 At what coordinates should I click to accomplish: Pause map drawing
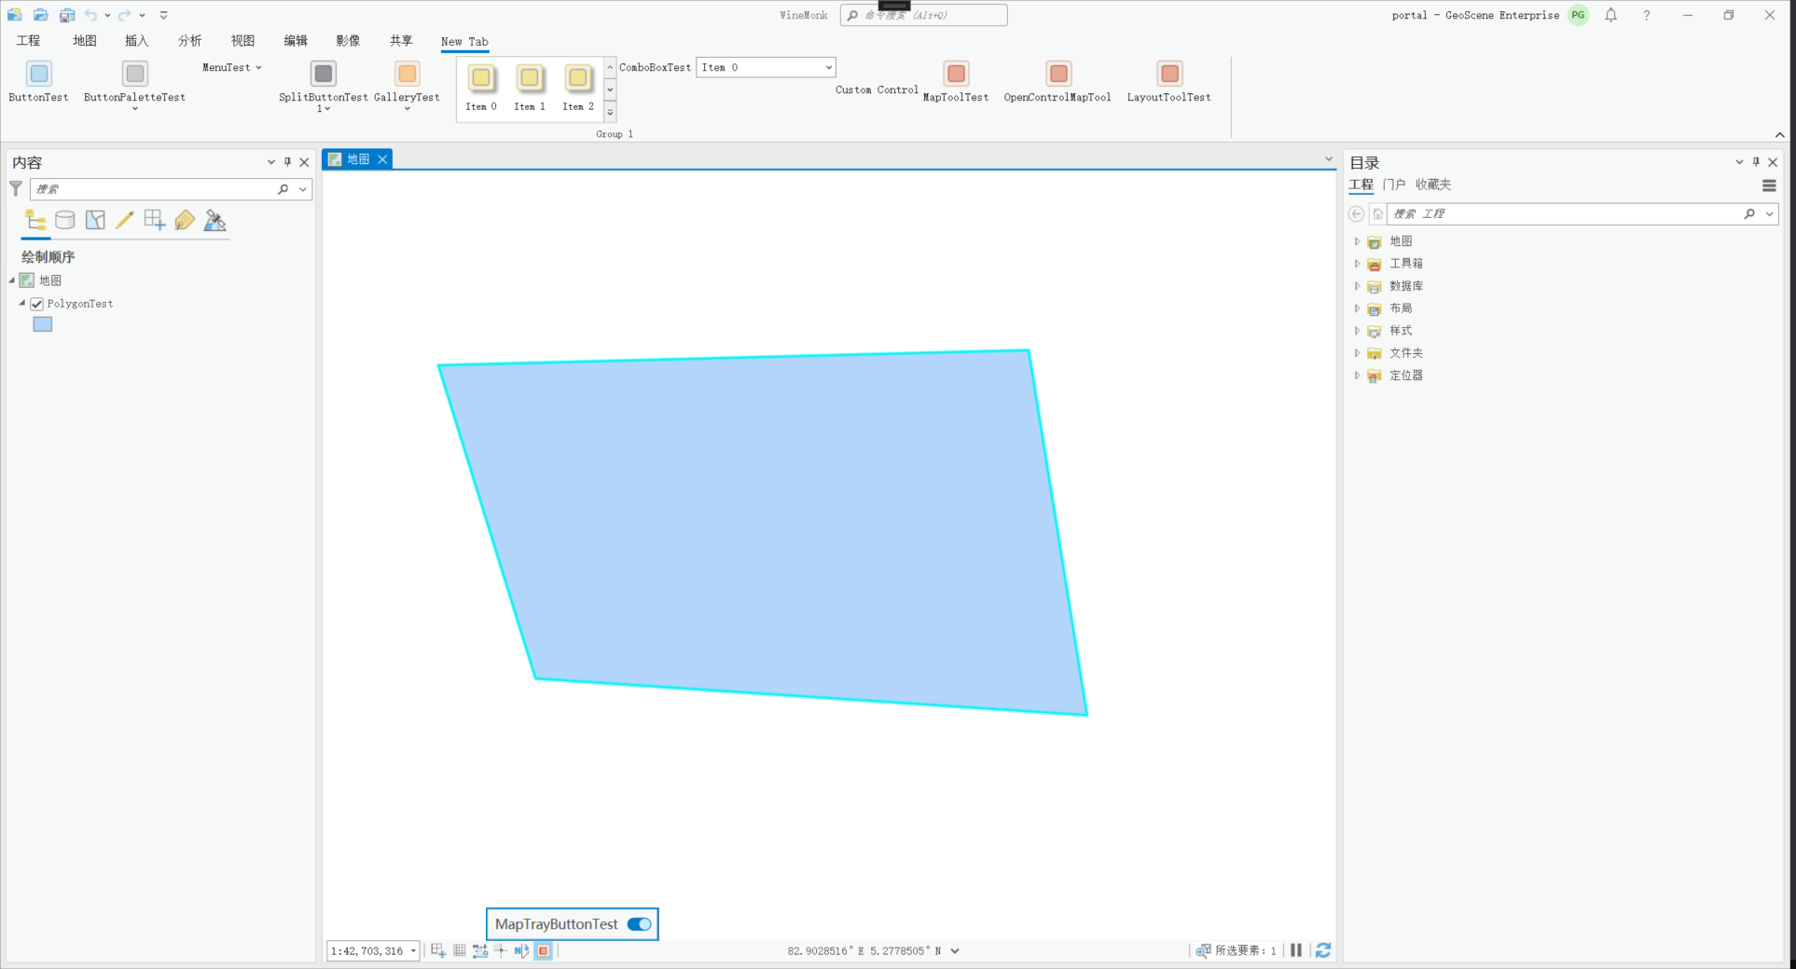(x=1296, y=950)
